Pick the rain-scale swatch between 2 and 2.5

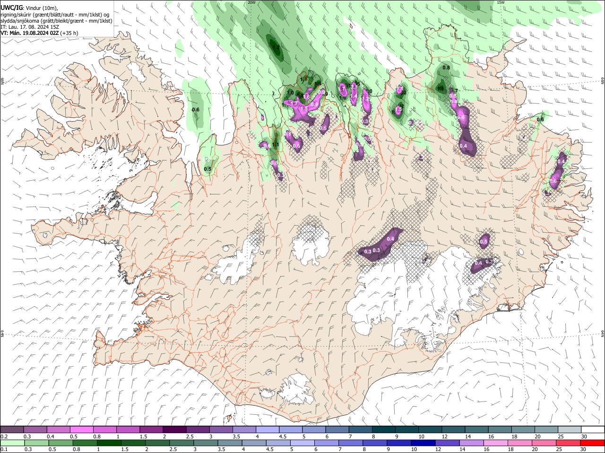point(157,443)
